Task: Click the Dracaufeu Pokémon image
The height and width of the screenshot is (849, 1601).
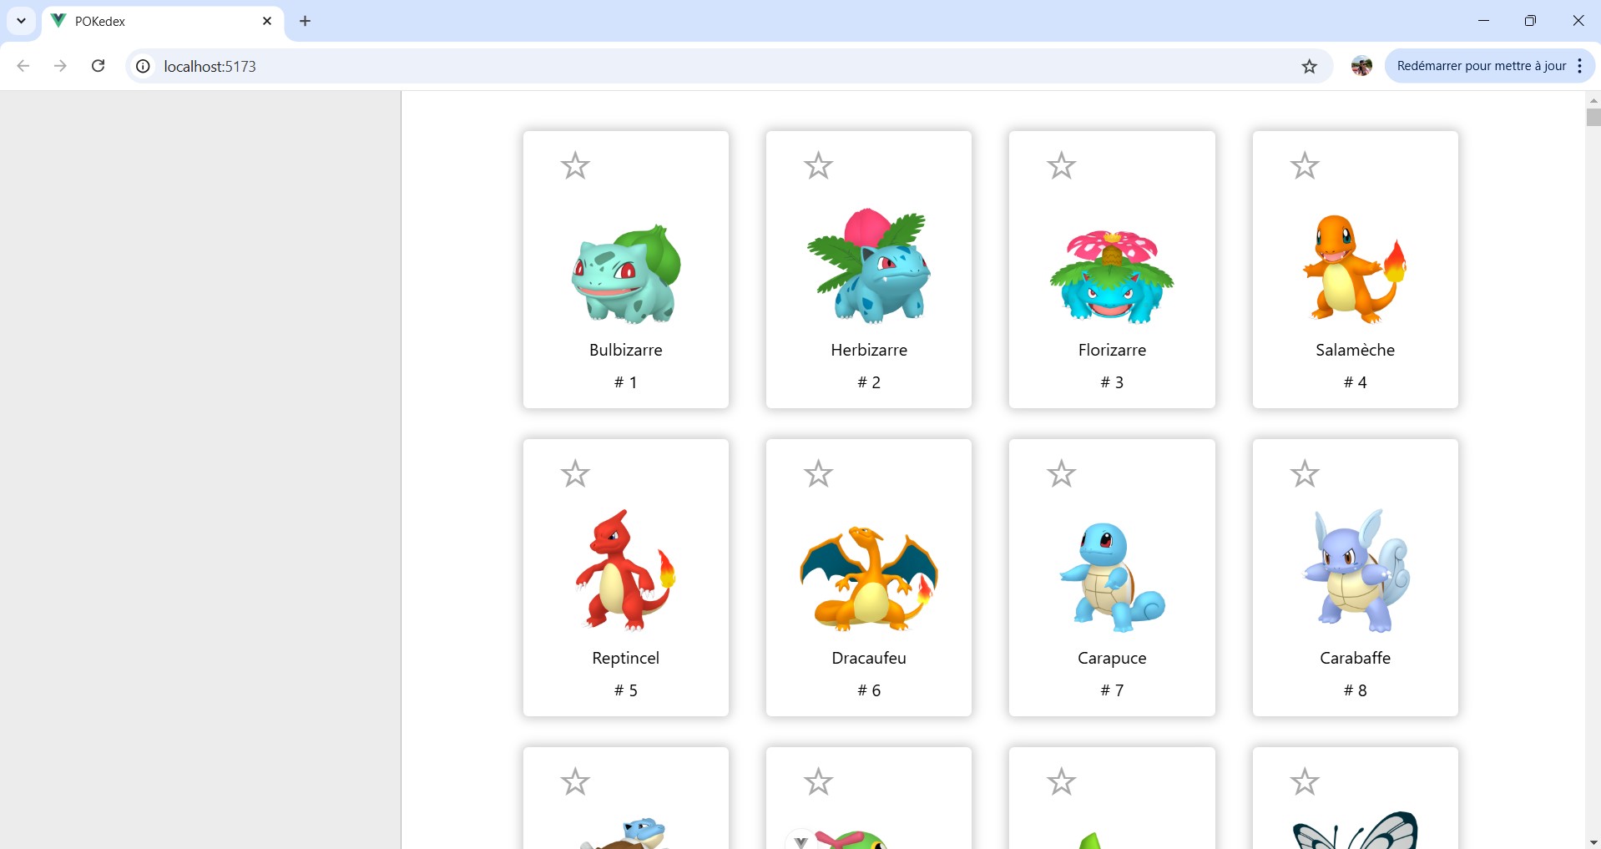Action: (x=869, y=578)
